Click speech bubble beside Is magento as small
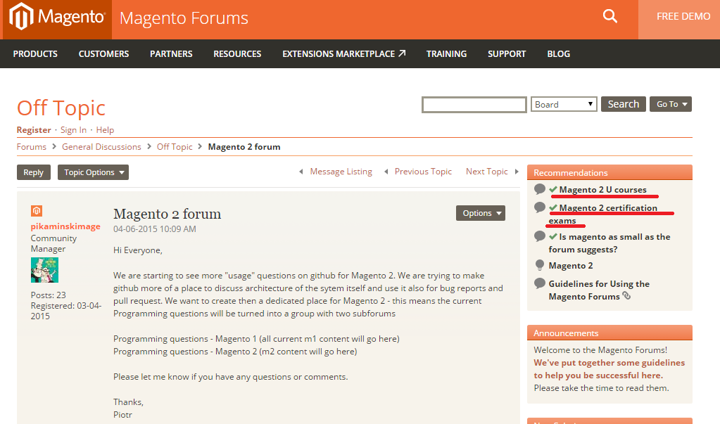This screenshot has width=720, height=424. click(x=540, y=236)
